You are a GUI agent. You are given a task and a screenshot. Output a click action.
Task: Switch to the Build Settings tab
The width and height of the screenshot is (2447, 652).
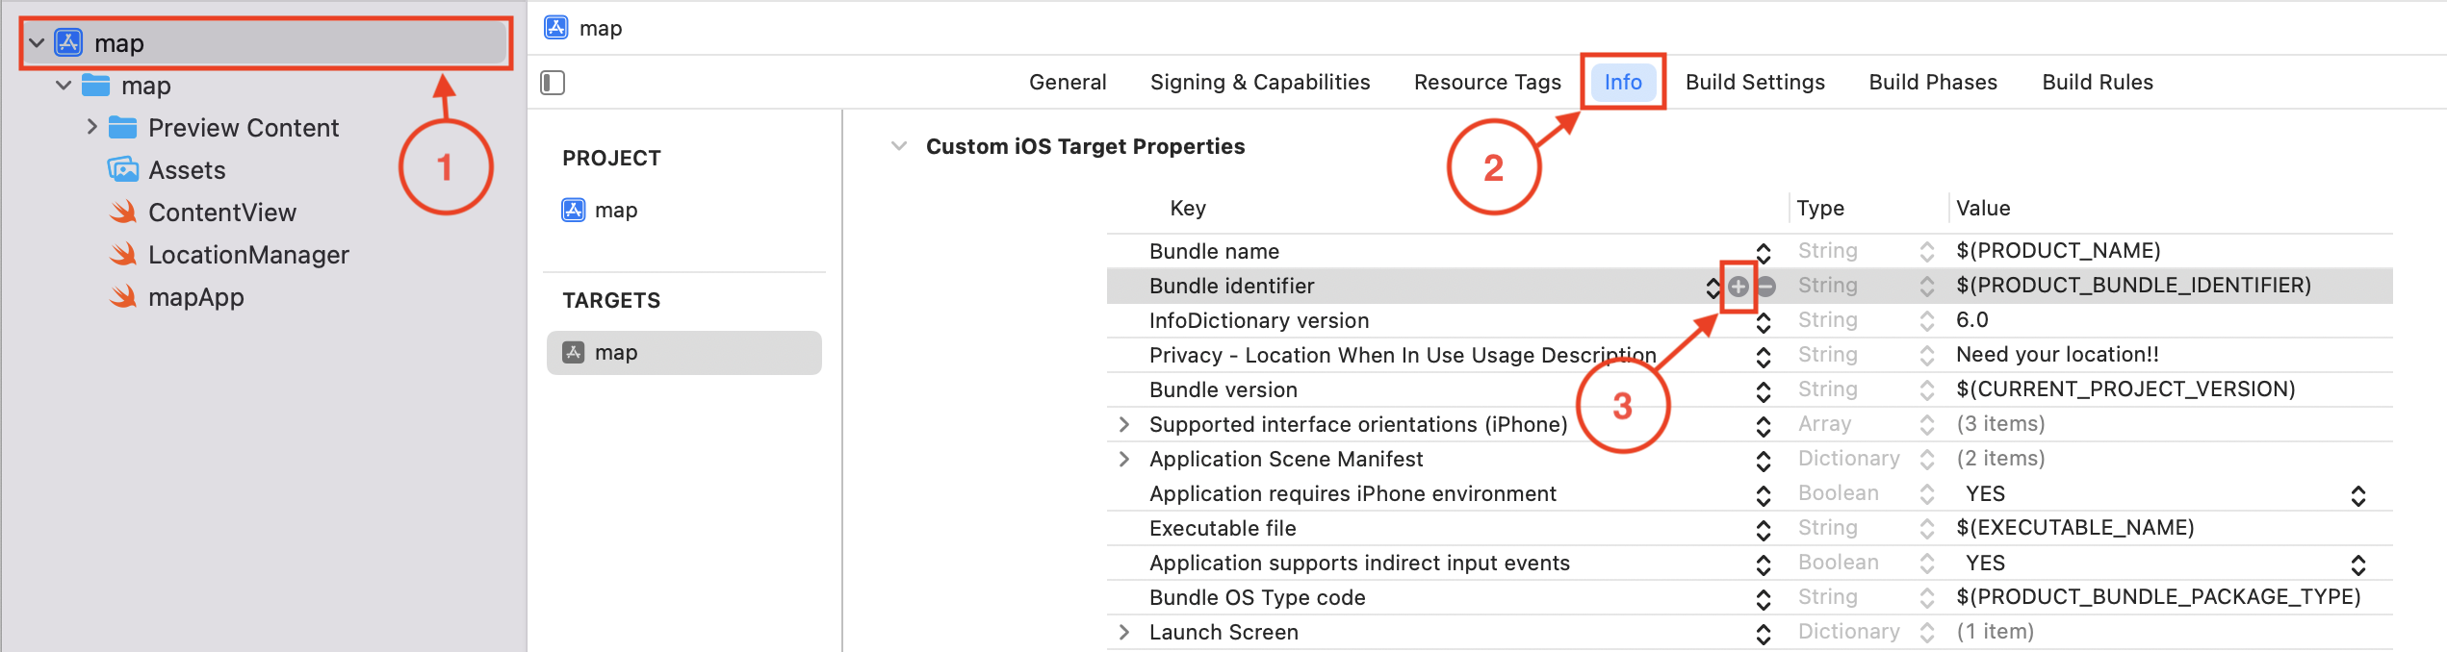click(1754, 83)
